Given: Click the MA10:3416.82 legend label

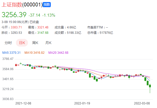Looking at the screenshot, I should coord(34,53).
